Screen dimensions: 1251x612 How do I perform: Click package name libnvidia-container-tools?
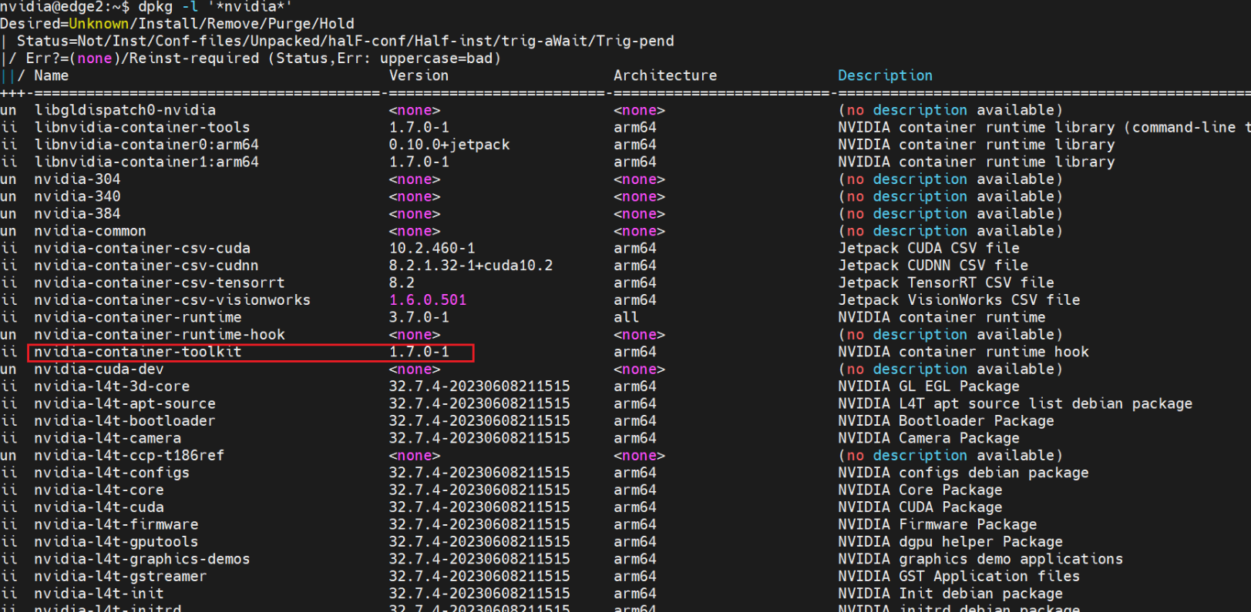click(x=142, y=127)
